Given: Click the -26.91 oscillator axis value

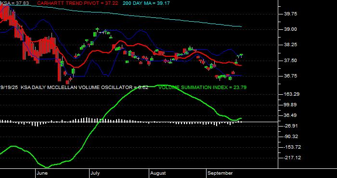Looking at the screenshot, I should (291, 126).
